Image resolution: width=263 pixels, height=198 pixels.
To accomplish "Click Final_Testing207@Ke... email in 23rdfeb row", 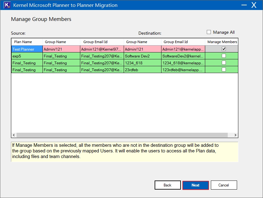I will click(x=102, y=70).
